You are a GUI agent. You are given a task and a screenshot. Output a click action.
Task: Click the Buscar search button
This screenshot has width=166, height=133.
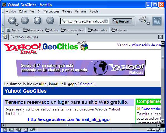122,21
